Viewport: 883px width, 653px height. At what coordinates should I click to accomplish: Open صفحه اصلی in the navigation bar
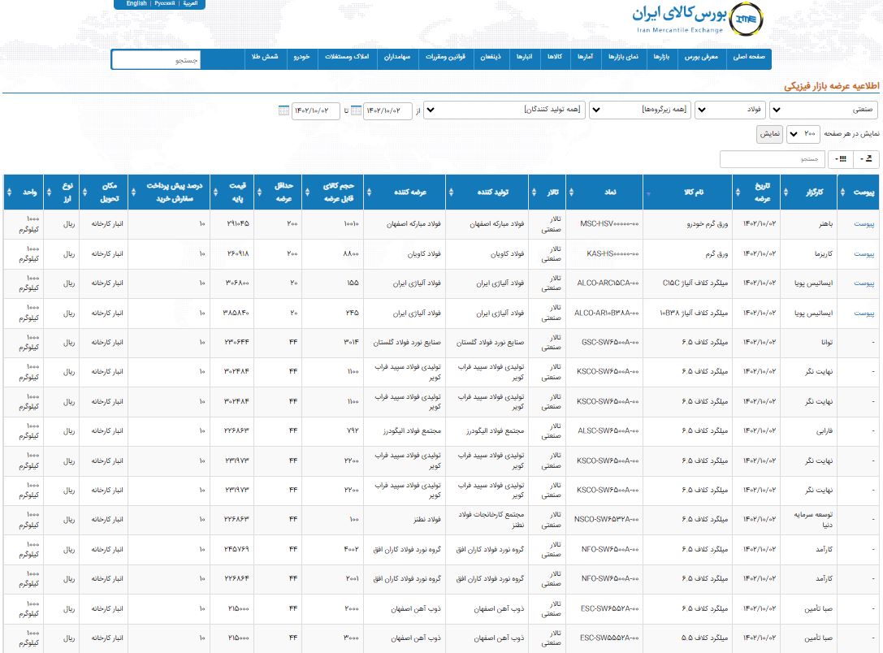pyautogui.click(x=749, y=57)
